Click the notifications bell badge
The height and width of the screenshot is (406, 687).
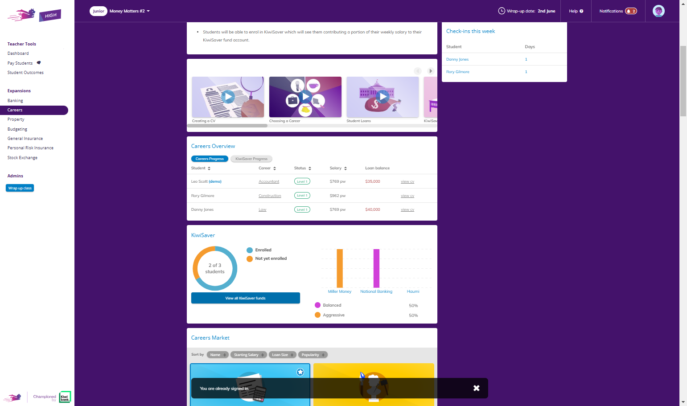(631, 11)
